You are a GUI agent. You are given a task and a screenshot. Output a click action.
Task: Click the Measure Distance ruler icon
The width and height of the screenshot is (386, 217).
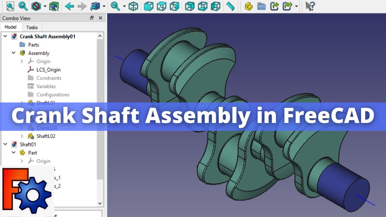[230, 6]
